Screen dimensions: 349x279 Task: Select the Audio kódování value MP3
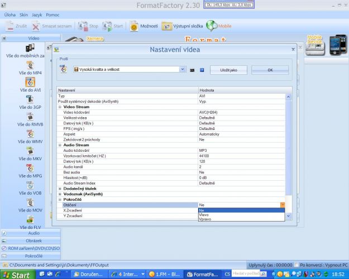point(242,151)
